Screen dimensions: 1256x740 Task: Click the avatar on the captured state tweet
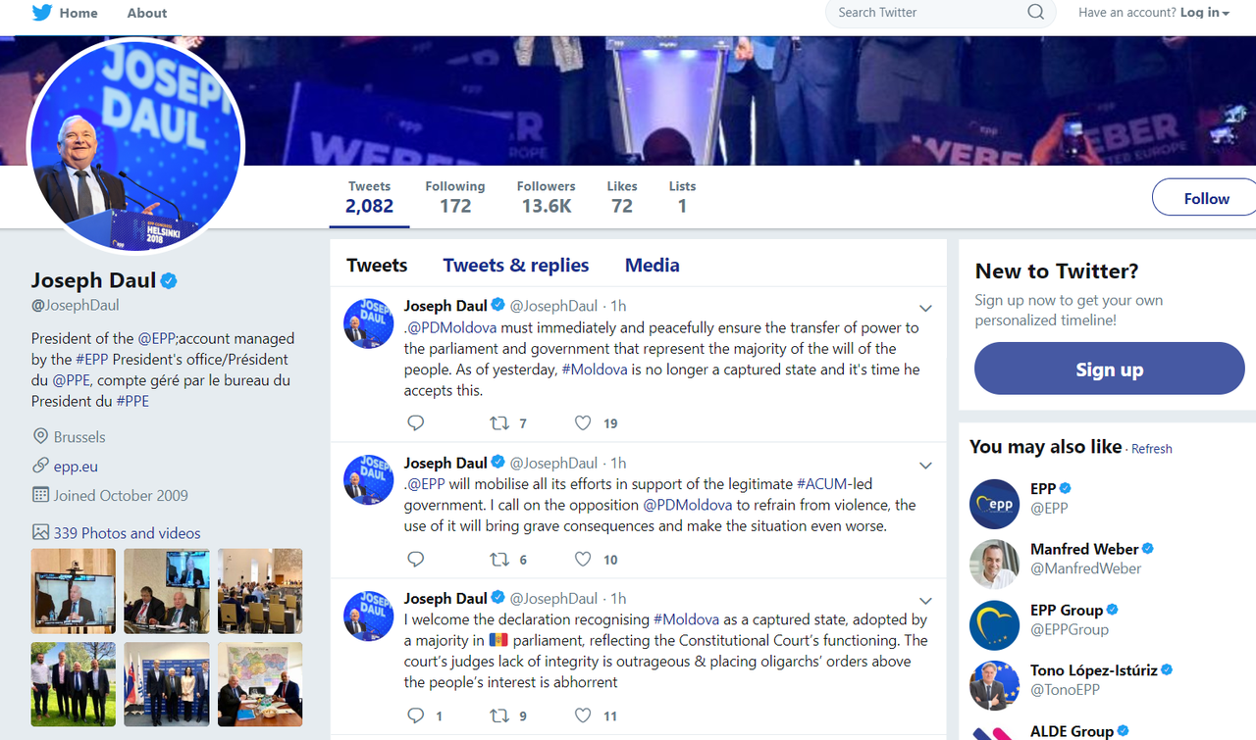(x=369, y=615)
